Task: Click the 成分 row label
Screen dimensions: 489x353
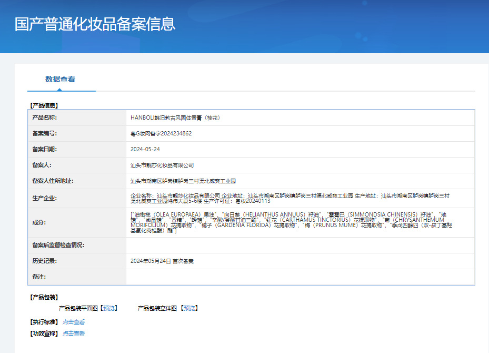Action: click(x=39, y=222)
